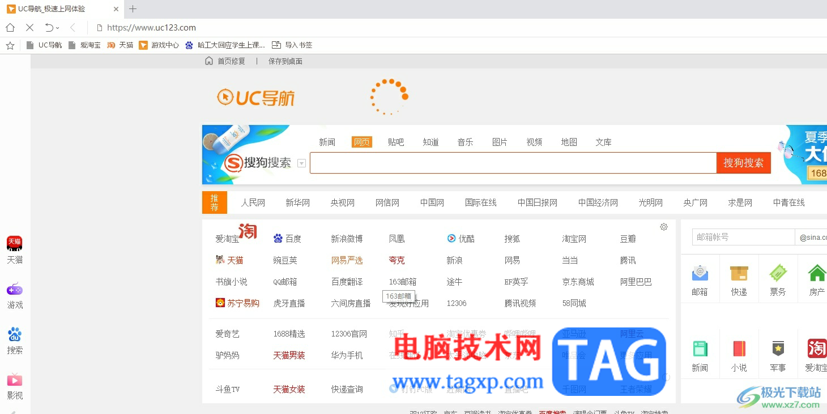Open 游戏中心 bookmark

[x=159, y=45]
